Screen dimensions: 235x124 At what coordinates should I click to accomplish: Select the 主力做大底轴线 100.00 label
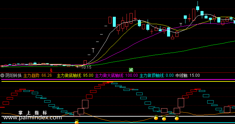click(116, 75)
